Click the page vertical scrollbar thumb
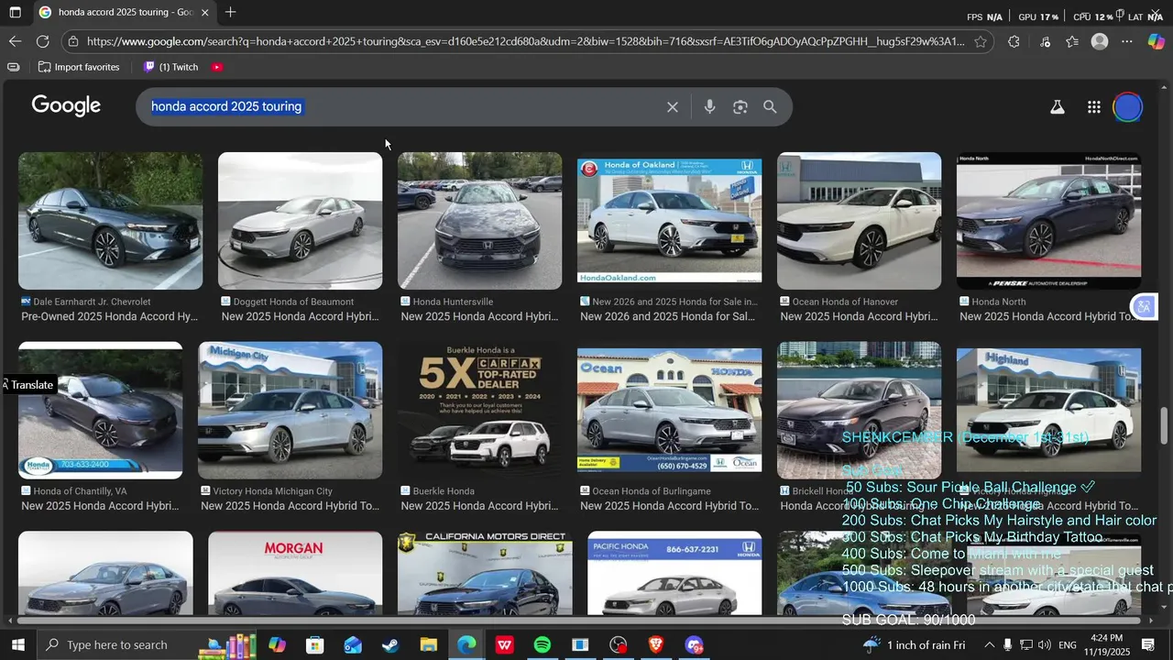The height and width of the screenshot is (660, 1173). [1165, 425]
